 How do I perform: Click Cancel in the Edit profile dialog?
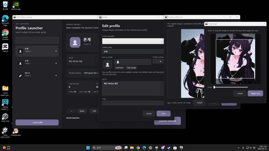point(149,114)
